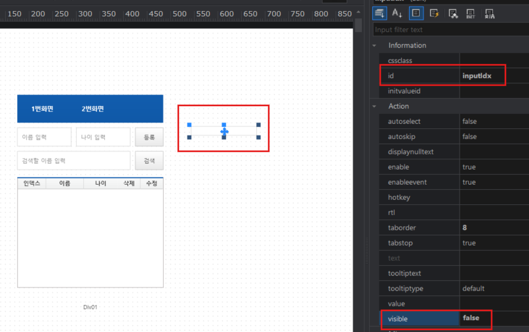Open the autoskip false value

[x=469, y=136]
